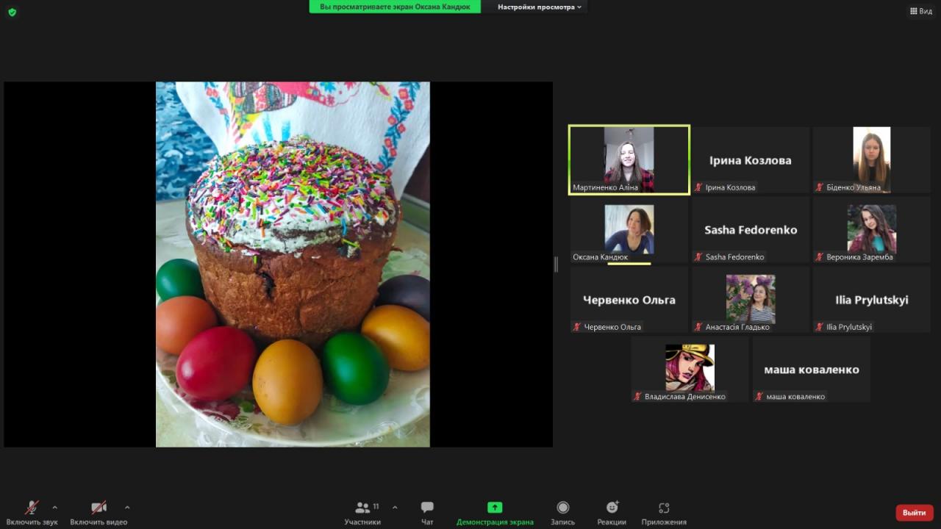Select Мартиненко Аліна video tile

point(629,159)
